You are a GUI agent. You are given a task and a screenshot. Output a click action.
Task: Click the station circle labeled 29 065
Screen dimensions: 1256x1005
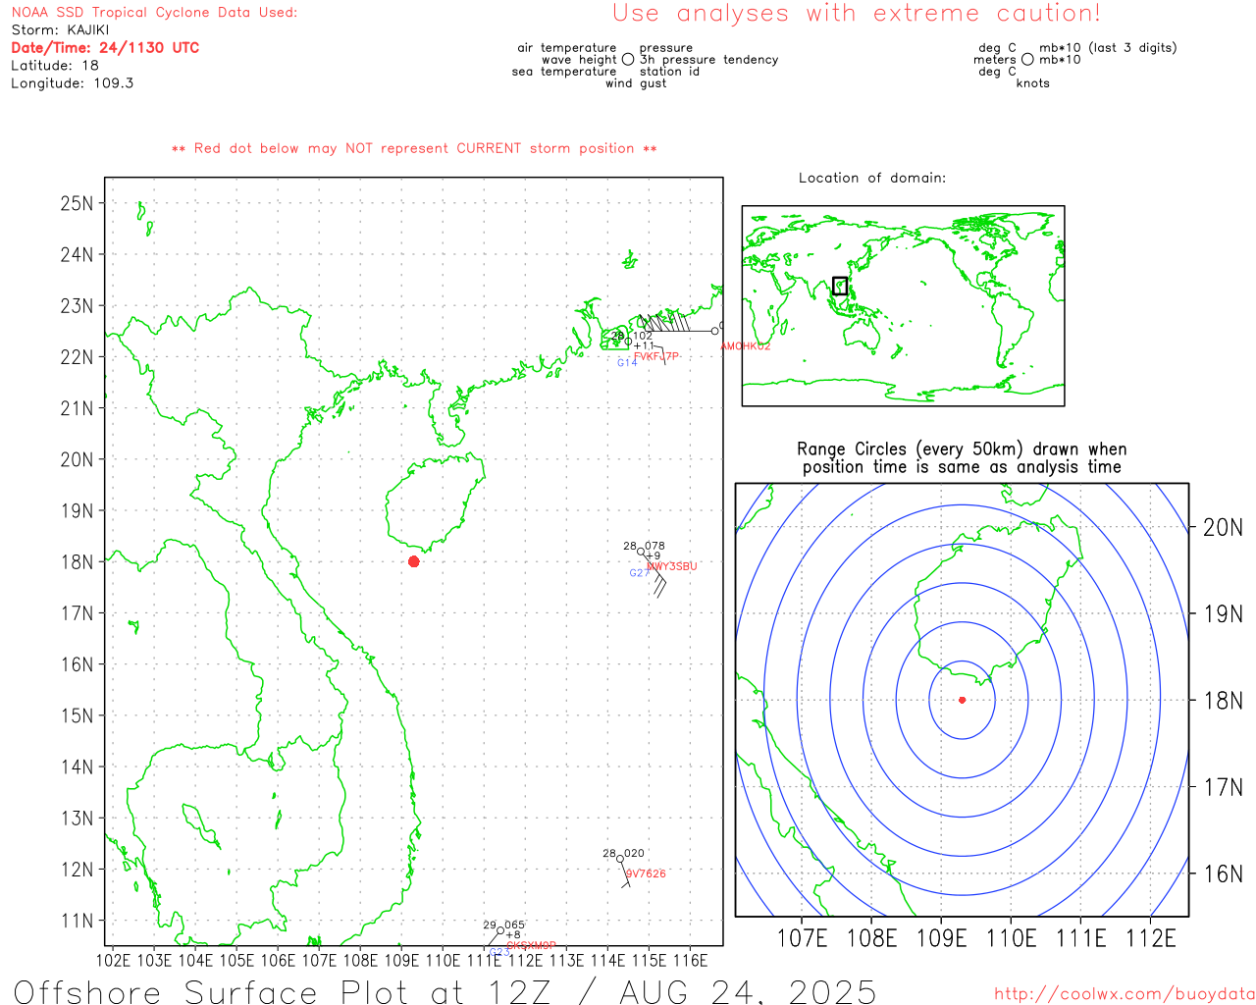click(x=500, y=930)
